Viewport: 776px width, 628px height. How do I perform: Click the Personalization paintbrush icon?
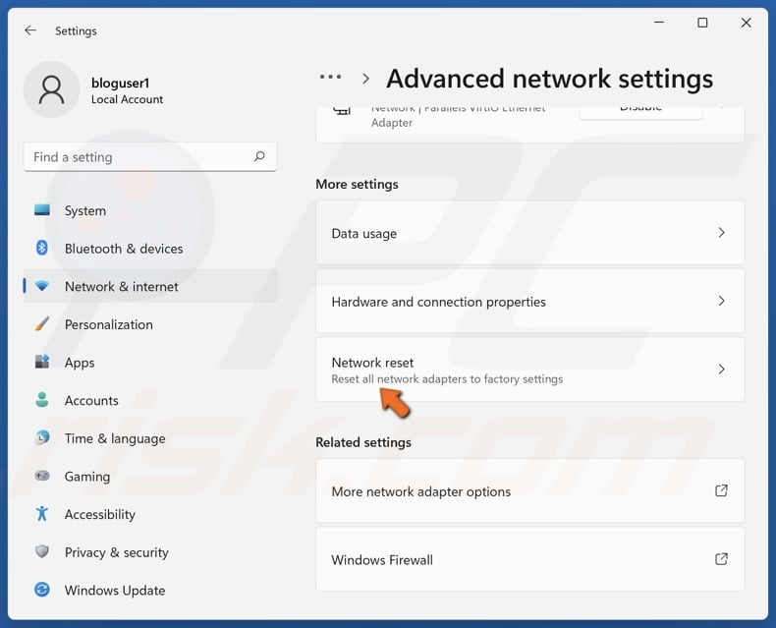pyautogui.click(x=42, y=324)
